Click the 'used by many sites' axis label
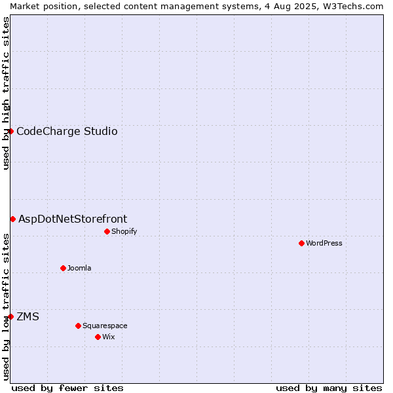The image size is (393, 393). click(329, 388)
